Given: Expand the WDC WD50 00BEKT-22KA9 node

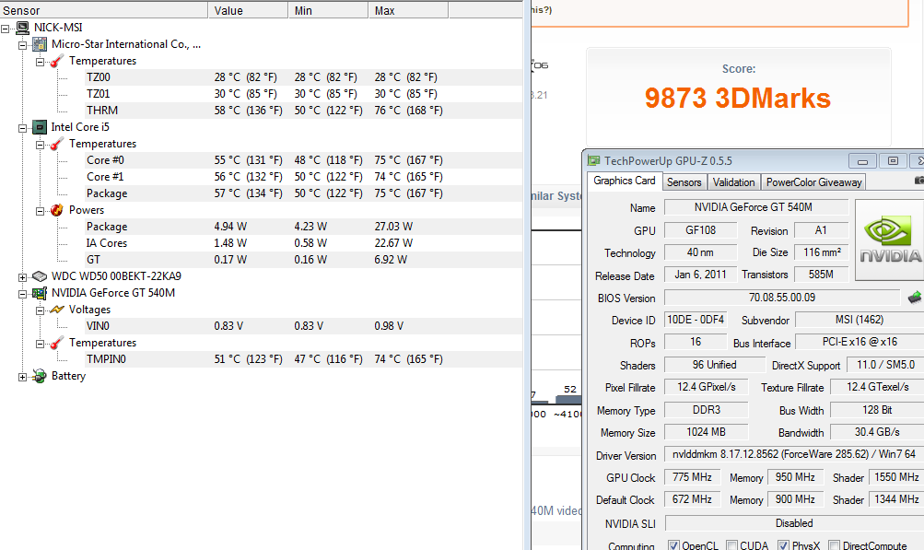Looking at the screenshot, I should click(22, 276).
